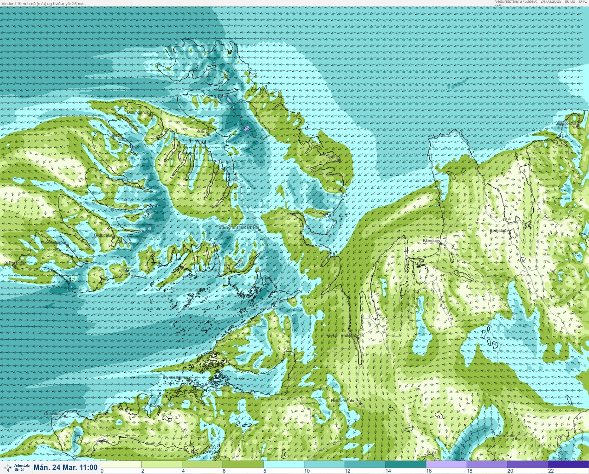Viewport: 589px width, 474px height.
Task: Select the 0–2 m/s pale yellow legend swatch
Action: point(121,464)
